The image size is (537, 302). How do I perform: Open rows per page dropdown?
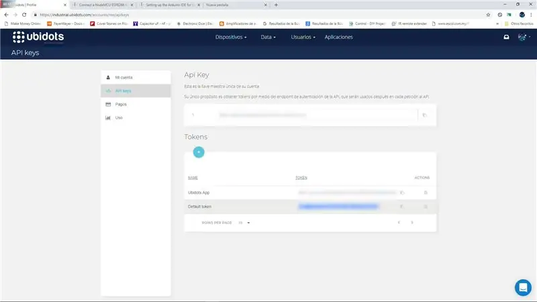coord(244,223)
